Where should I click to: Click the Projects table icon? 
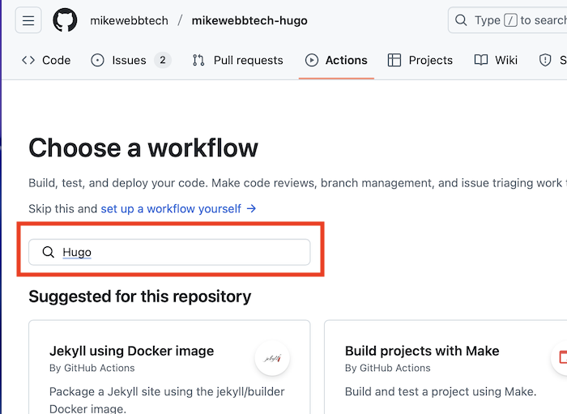pos(394,60)
